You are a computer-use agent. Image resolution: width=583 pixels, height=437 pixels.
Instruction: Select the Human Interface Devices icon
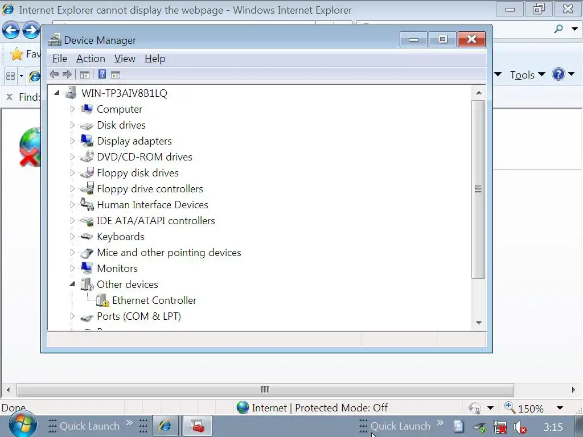pos(87,204)
